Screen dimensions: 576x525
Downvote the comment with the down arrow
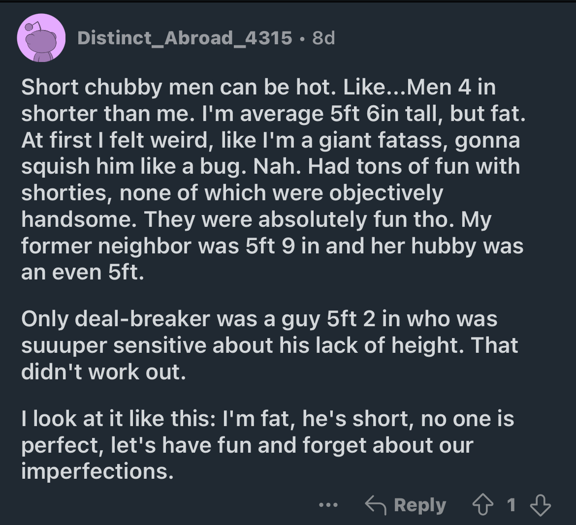pyautogui.click(x=540, y=505)
